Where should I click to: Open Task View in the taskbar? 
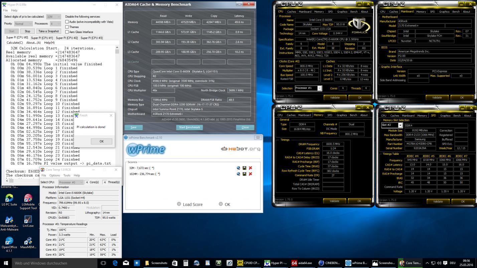click(104, 263)
